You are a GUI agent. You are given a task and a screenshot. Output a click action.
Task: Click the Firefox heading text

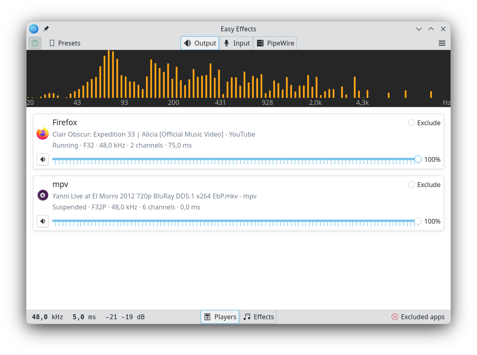coord(65,122)
